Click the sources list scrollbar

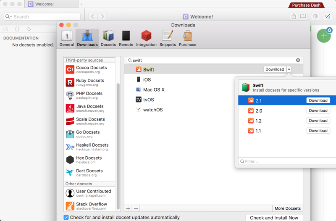[118, 146]
